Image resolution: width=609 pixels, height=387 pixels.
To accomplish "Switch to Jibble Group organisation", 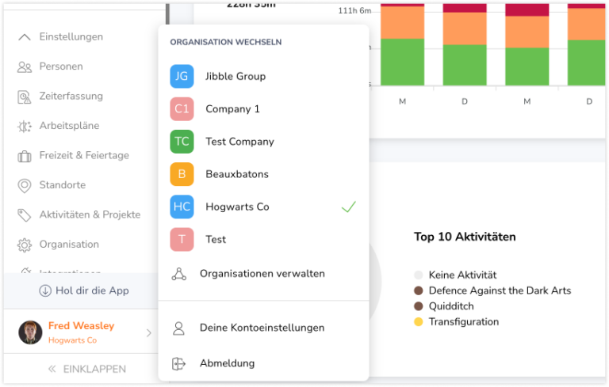I will point(235,77).
